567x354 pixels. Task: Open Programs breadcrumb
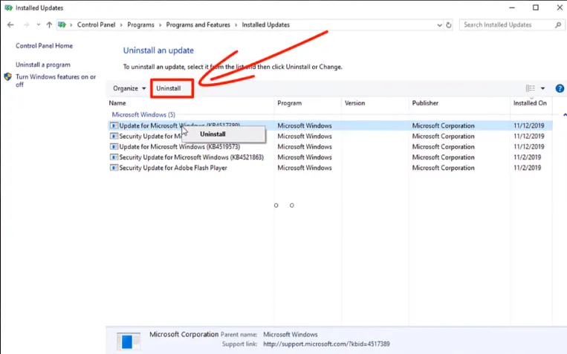point(140,25)
